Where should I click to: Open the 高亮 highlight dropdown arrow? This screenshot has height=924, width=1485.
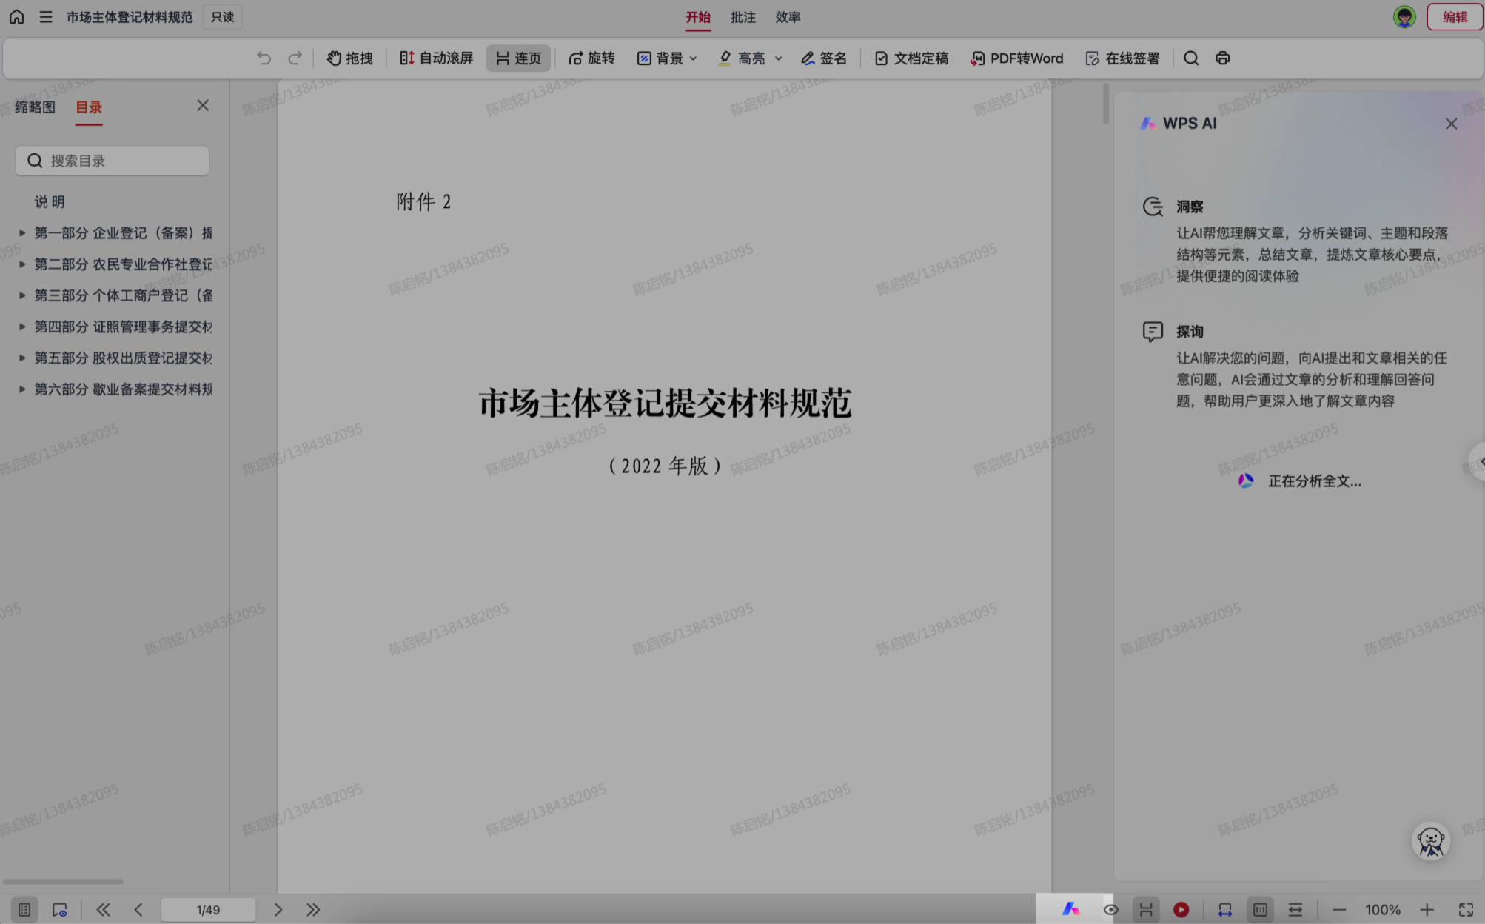779,58
